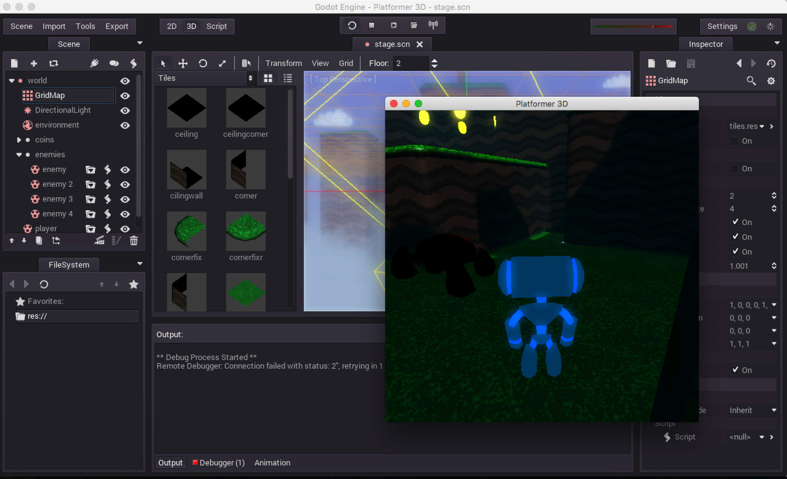This screenshot has height=479, width=787.
Task: Select the Scale tool icon
Action: [222, 63]
